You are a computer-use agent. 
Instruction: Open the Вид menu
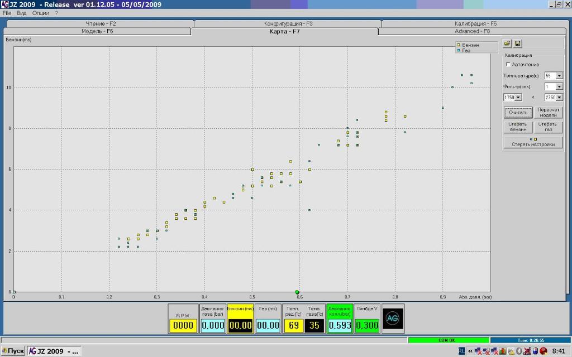pos(22,13)
